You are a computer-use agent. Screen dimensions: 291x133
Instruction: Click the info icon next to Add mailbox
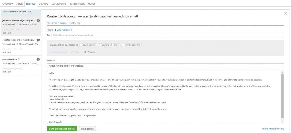[71, 30]
